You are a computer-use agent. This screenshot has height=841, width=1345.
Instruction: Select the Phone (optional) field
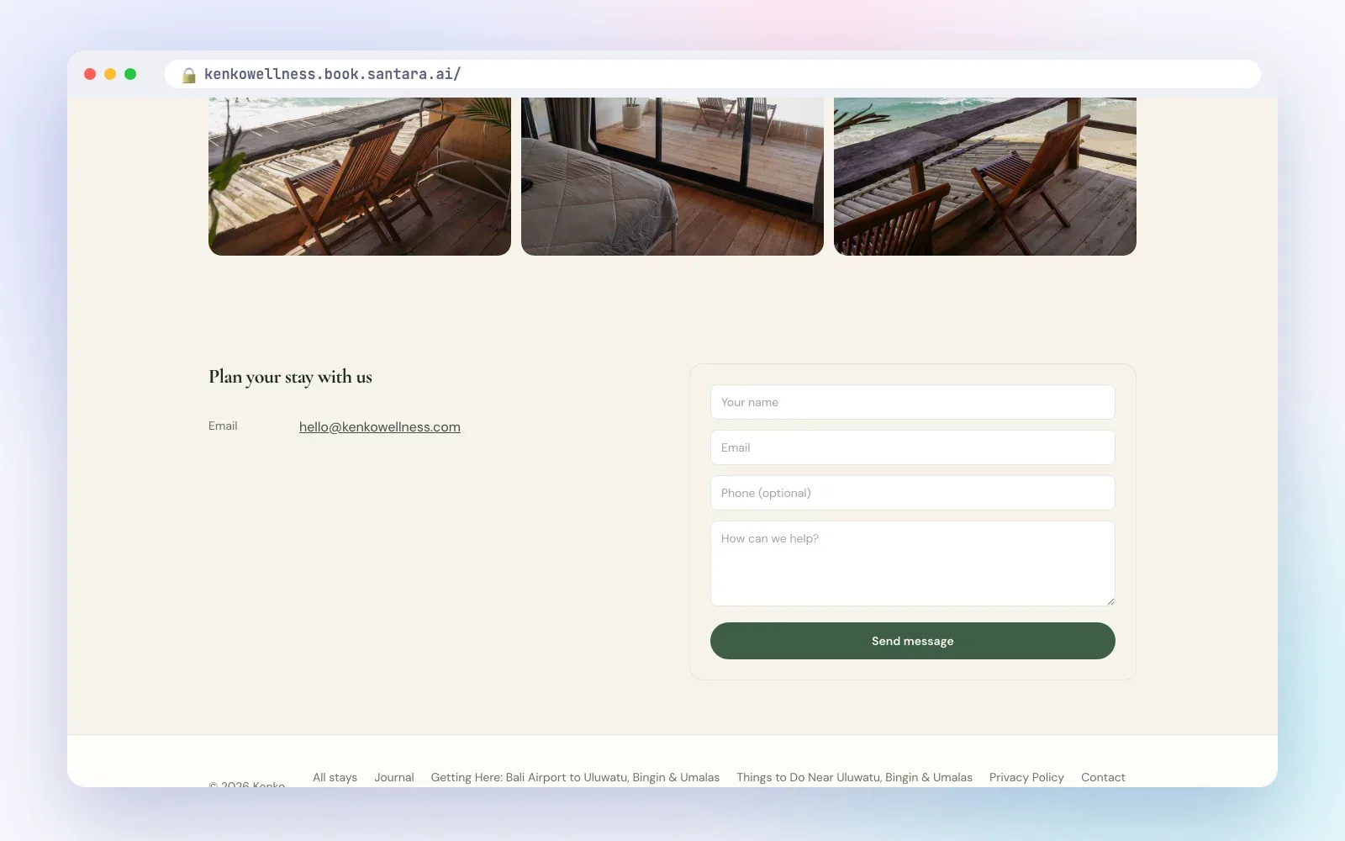click(x=913, y=493)
